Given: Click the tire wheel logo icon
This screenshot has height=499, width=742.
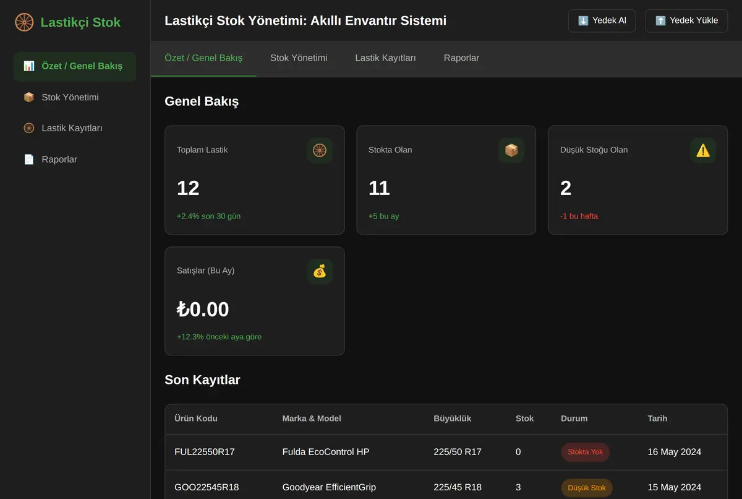Looking at the screenshot, I should click(24, 22).
